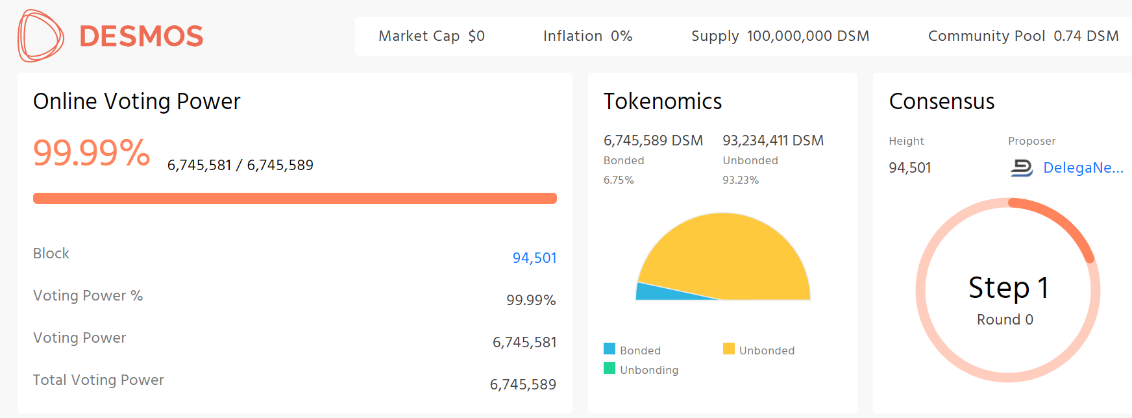Click the Desmos circular logo icon
Image resolution: width=1132 pixels, height=418 pixels.
coord(40,36)
